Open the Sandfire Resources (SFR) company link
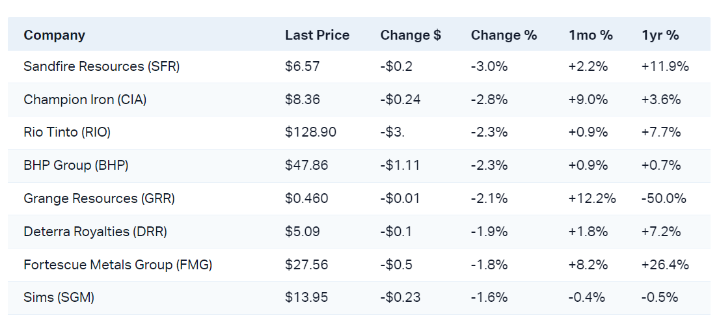The image size is (719, 322). (102, 66)
